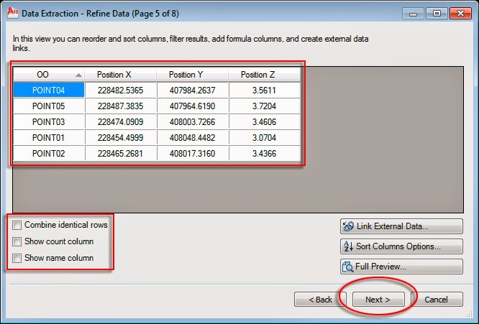Sort by Position X column header
The width and height of the screenshot is (479, 324).
pos(120,75)
